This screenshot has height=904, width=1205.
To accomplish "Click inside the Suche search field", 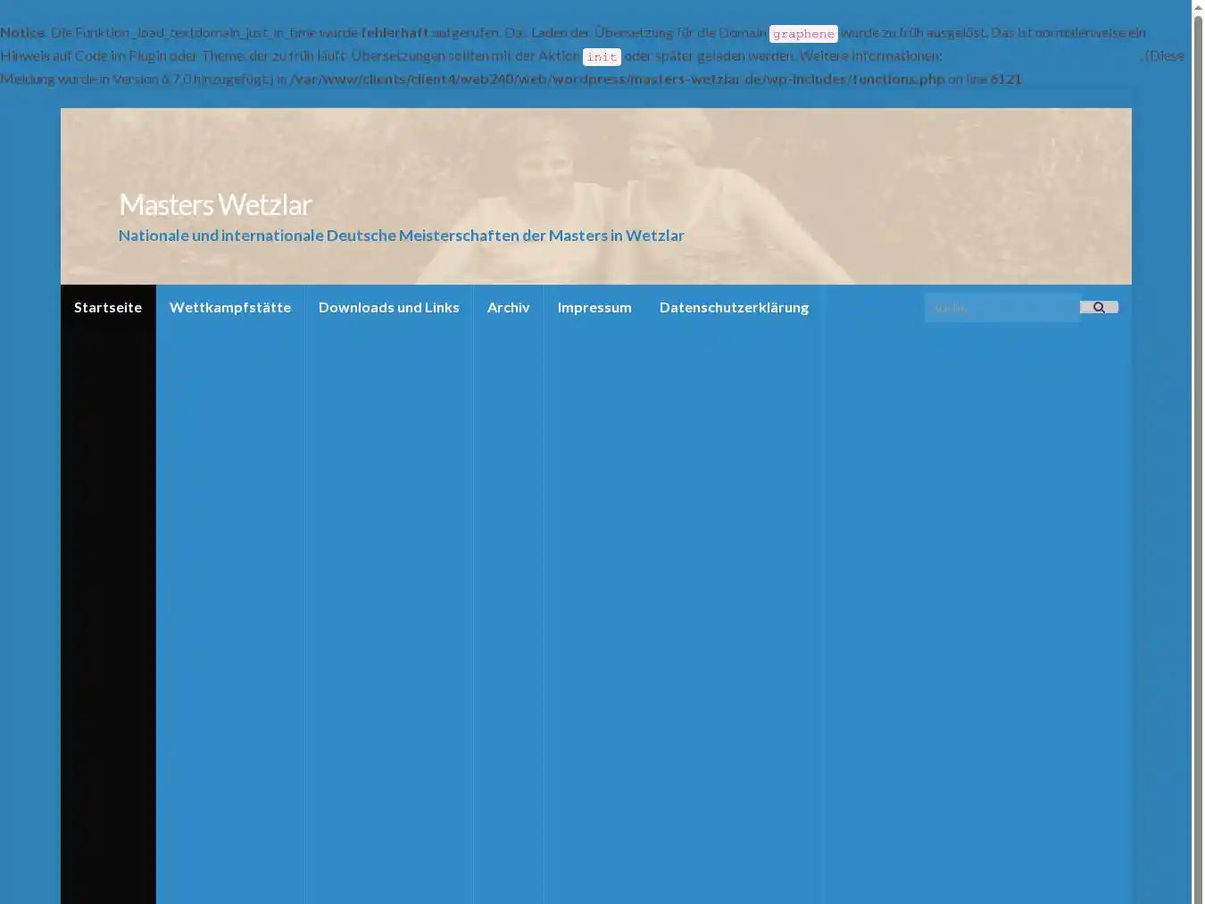I will [x=1000, y=307].
